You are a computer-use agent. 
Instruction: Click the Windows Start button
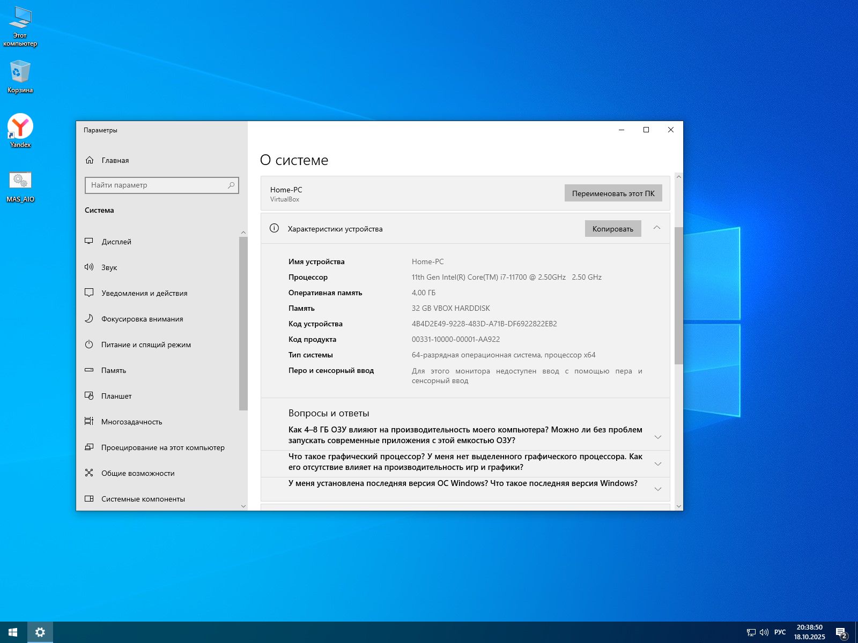pyautogui.click(x=13, y=632)
